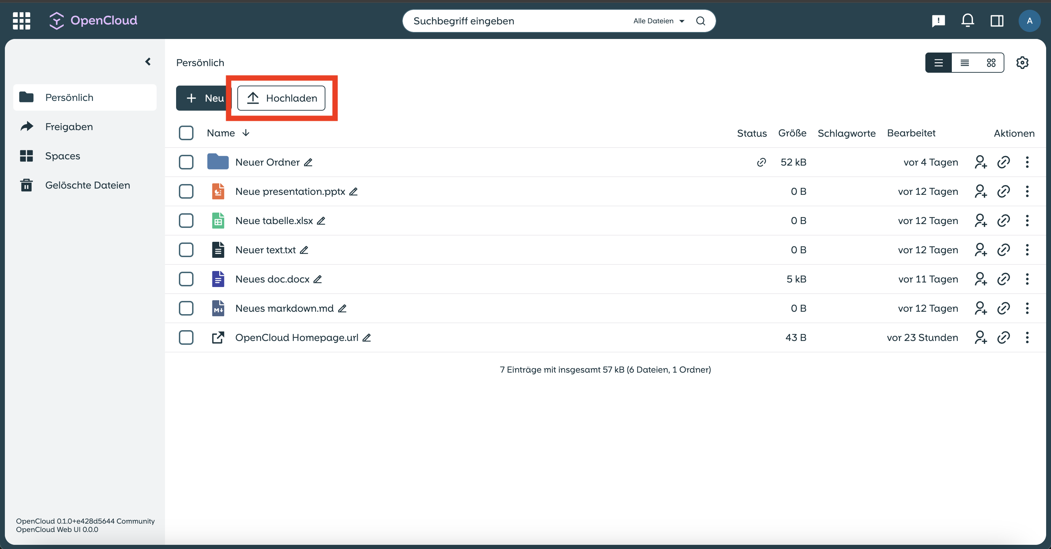1051x549 pixels.
Task: Expand the Alle Dateien search filter
Action: coord(659,21)
